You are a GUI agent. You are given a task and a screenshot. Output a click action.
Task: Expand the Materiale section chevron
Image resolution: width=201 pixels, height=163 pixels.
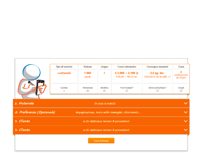(x=186, y=104)
